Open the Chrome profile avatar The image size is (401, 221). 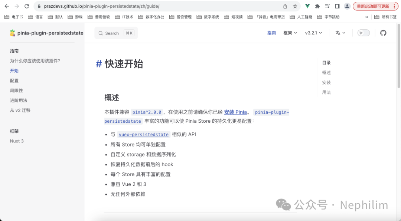[347, 6]
